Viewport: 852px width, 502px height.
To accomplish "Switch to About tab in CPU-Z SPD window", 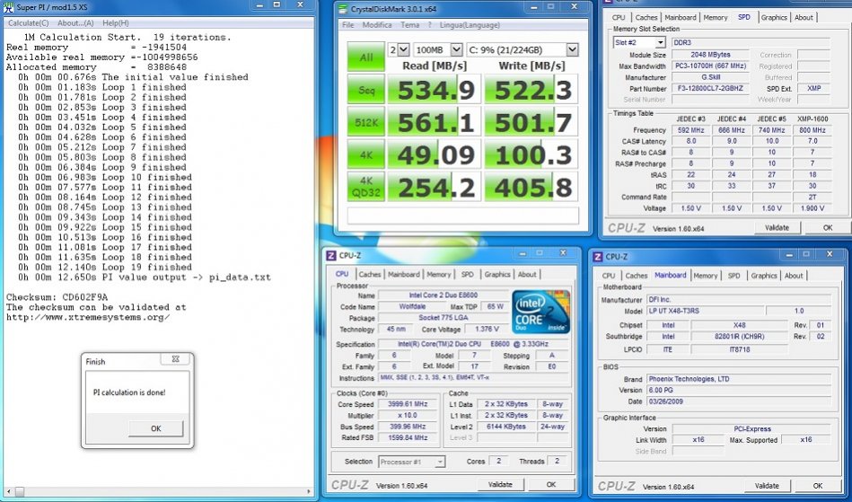I will 804,17.
